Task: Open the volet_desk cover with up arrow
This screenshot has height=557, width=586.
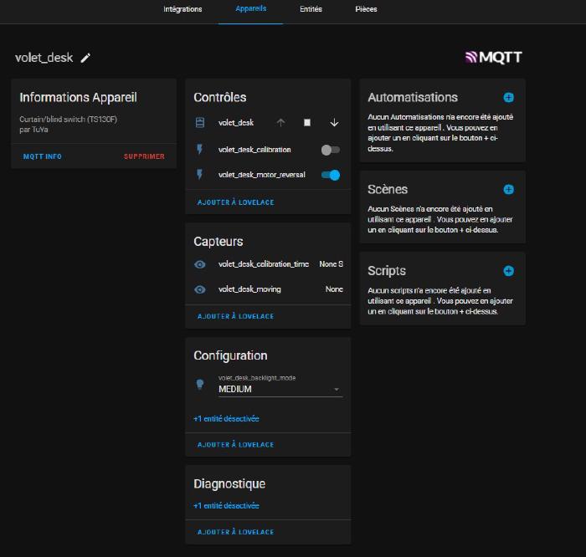Action: [x=280, y=123]
